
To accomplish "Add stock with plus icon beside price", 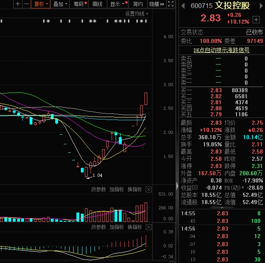I will [x=256, y=19].
